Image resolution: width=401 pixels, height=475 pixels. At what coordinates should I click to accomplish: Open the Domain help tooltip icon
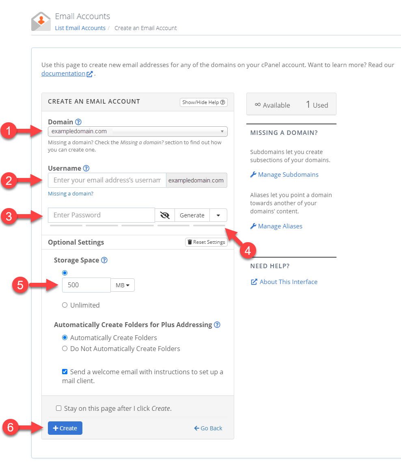pos(78,121)
